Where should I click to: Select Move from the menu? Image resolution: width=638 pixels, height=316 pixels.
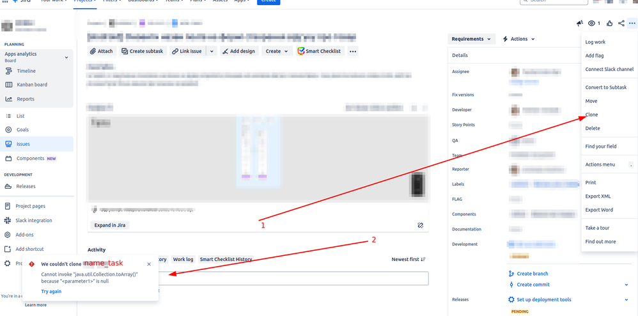click(x=591, y=101)
